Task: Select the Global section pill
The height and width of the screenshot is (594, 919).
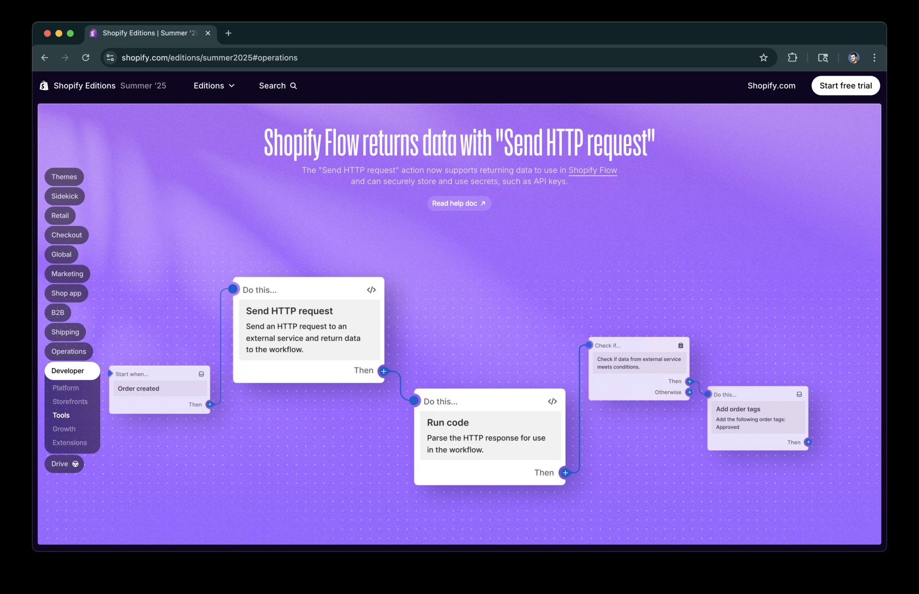Action: pyautogui.click(x=61, y=254)
